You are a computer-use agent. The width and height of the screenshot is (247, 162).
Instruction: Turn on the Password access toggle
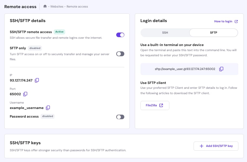pyautogui.click(x=120, y=117)
